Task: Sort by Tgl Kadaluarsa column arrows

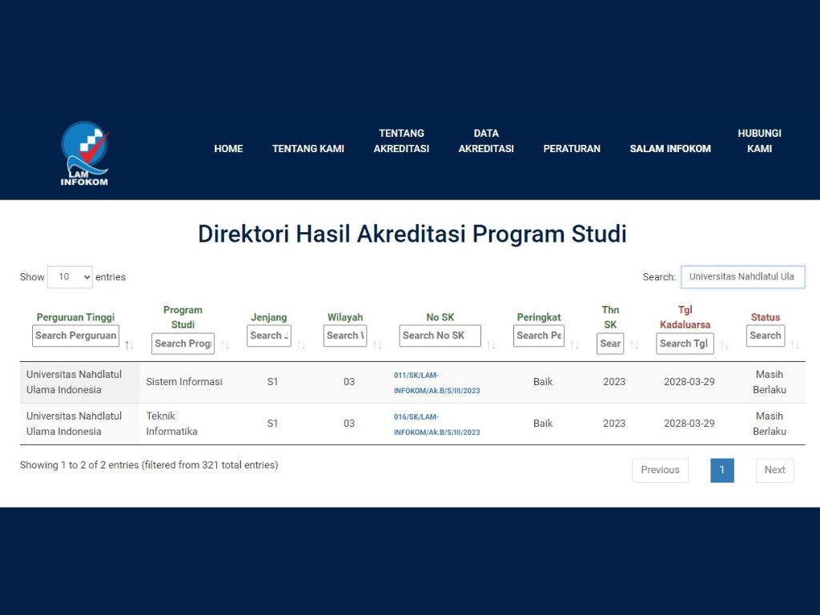Action: (x=724, y=345)
